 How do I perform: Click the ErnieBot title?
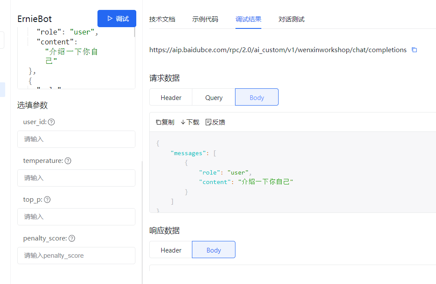point(35,19)
